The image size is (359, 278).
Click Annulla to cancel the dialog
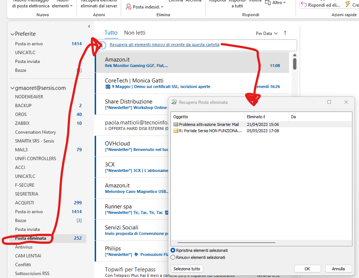338,269
